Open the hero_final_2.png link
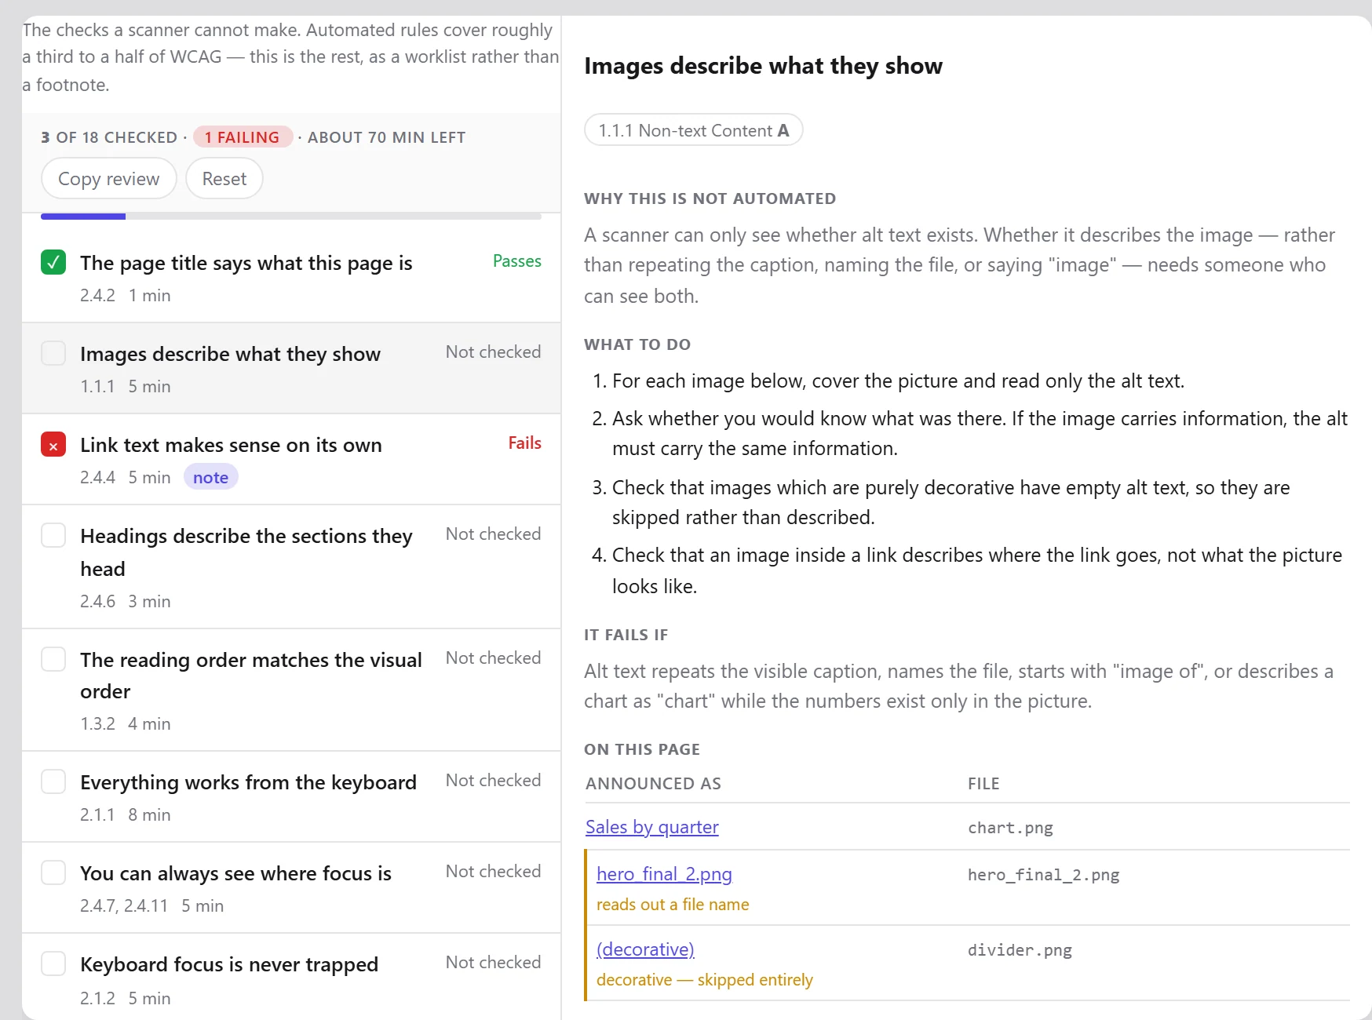The image size is (1372, 1020). click(664, 874)
